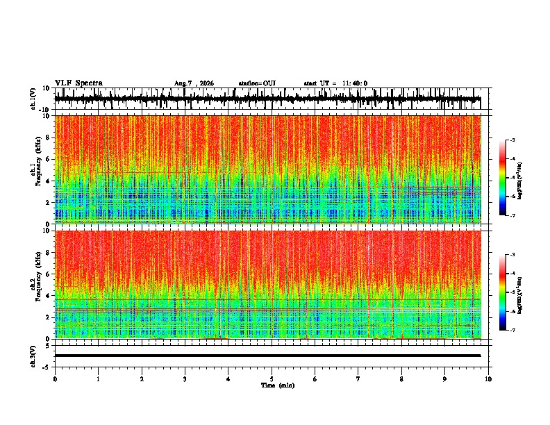This screenshot has height=425, width=550.
Task: Click the "-3" label on ch.1 color bar
Action: (512, 140)
